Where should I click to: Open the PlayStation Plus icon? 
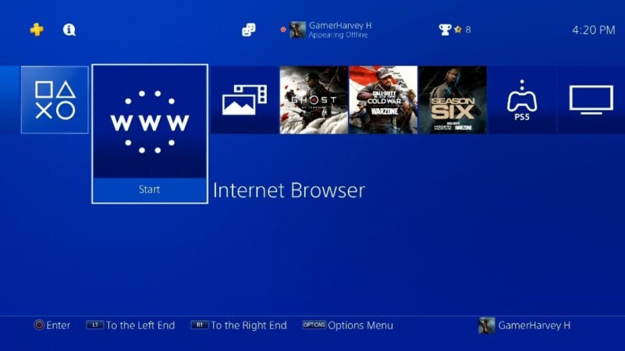(x=37, y=29)
